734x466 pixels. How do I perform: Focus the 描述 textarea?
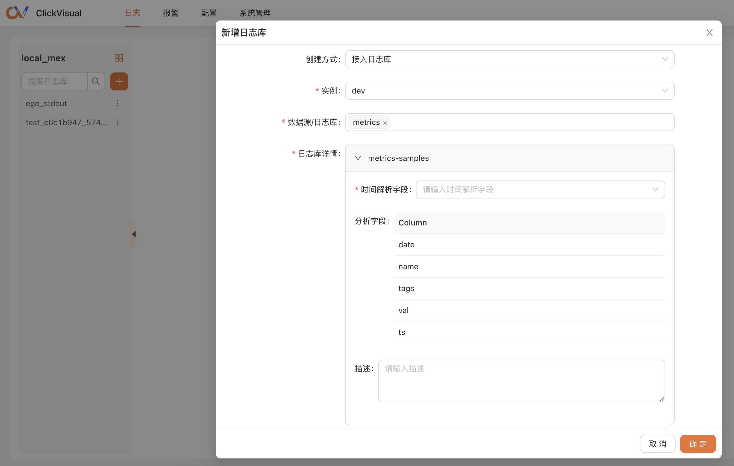coord(521,381)
